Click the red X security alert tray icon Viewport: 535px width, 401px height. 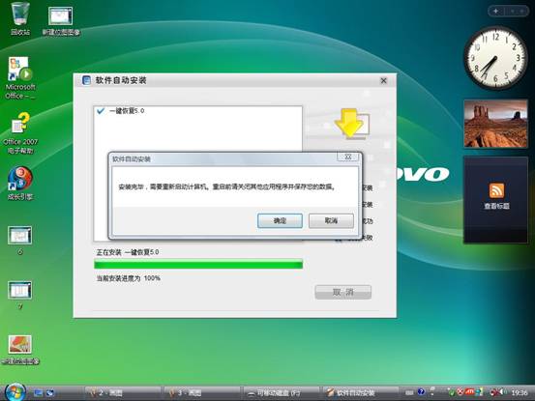pos(460,392)
